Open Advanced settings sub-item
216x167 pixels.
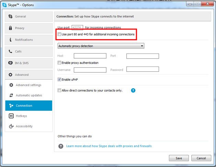[29, 85]
